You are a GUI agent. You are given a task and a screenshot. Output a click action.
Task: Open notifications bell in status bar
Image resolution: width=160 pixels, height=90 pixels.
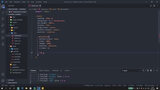pos(157,85)
